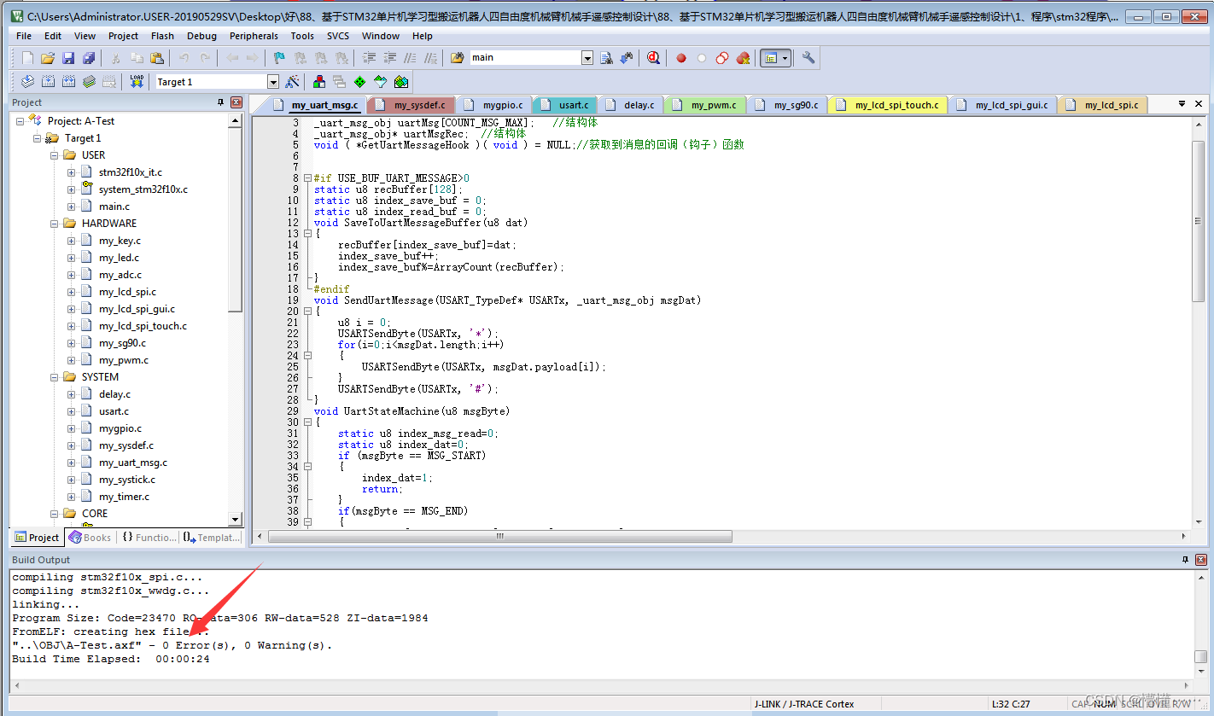1214x716 pixels.
Task: Expand main.c includes in project tree
Action: [x=72, y=207]
